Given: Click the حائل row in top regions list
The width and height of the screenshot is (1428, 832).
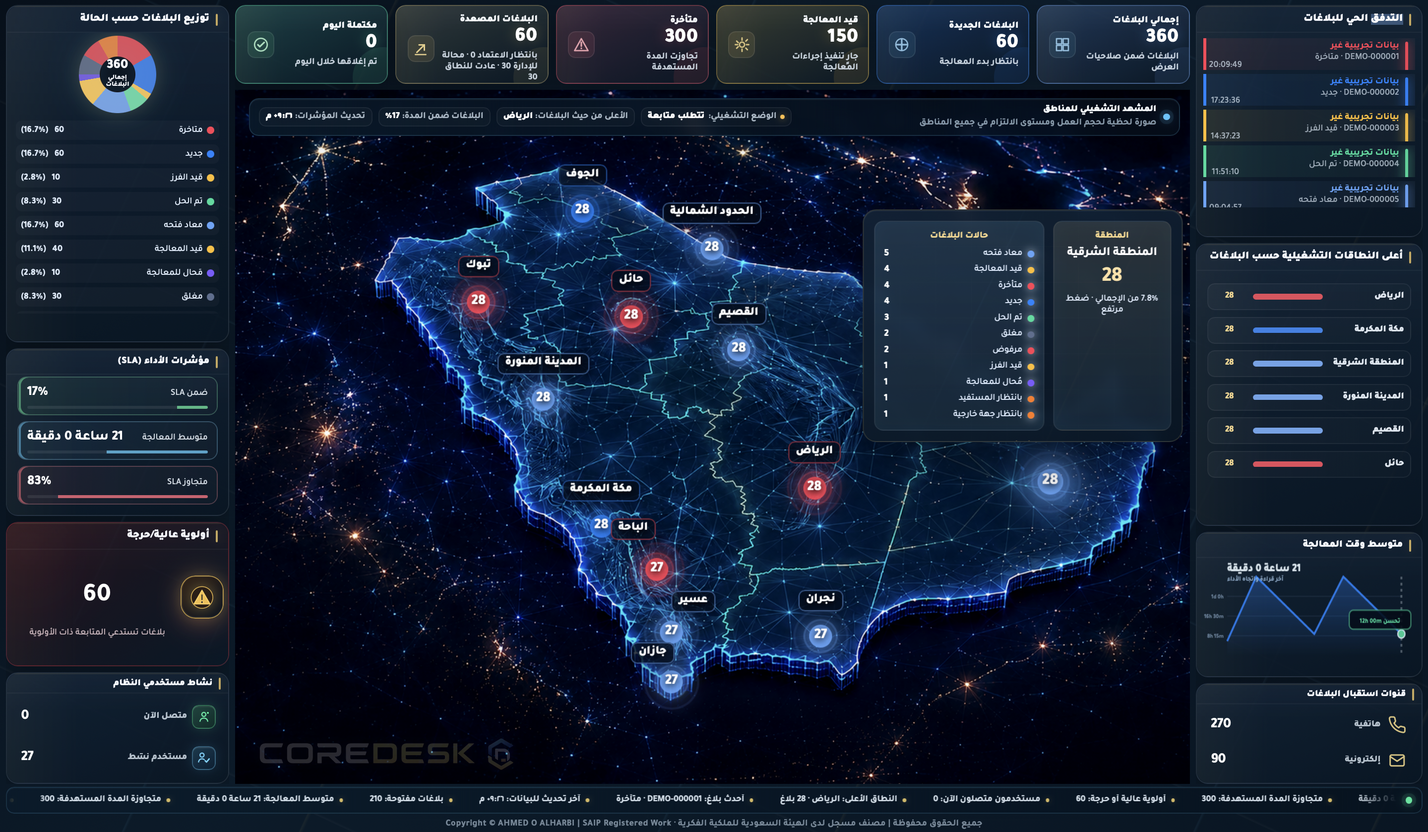Looking at the screenshot, I should [1308, 463].
